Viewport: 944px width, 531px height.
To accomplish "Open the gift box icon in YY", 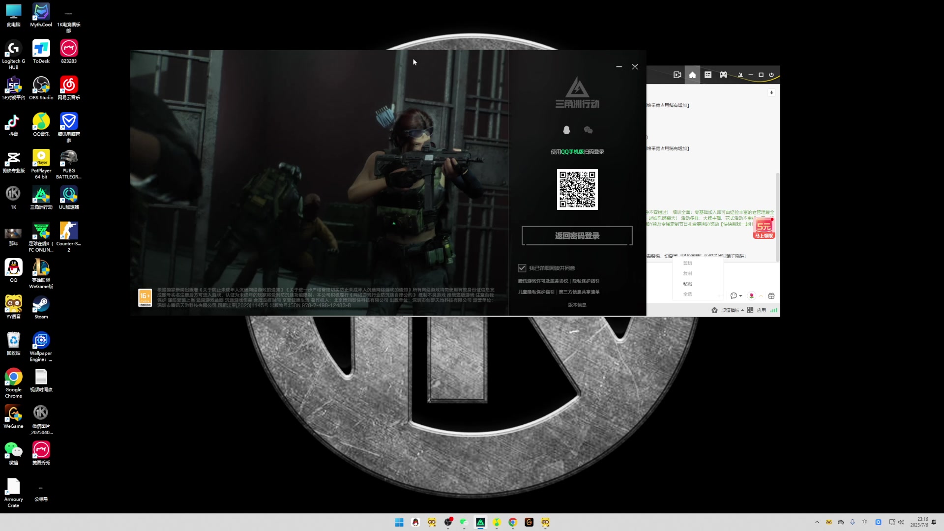I will tap(771, 295).
